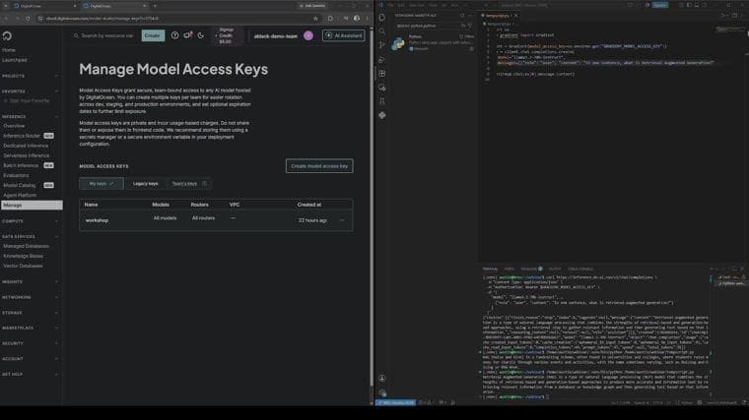Open Dedicated Inference in the sidebar
Viewport: 749px width, 420px height.
pos(26,146)
